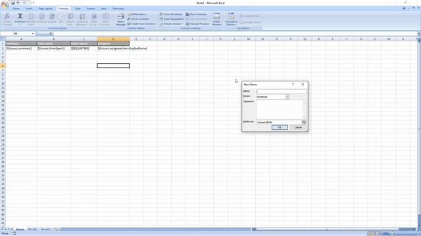Select cell with $[issues.summary]
This screenshot has height=236, width=421.
click(x=21, y=49)
